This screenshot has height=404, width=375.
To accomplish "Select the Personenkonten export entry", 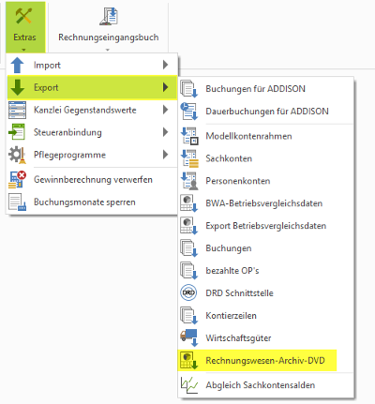I will coord(266,181).
